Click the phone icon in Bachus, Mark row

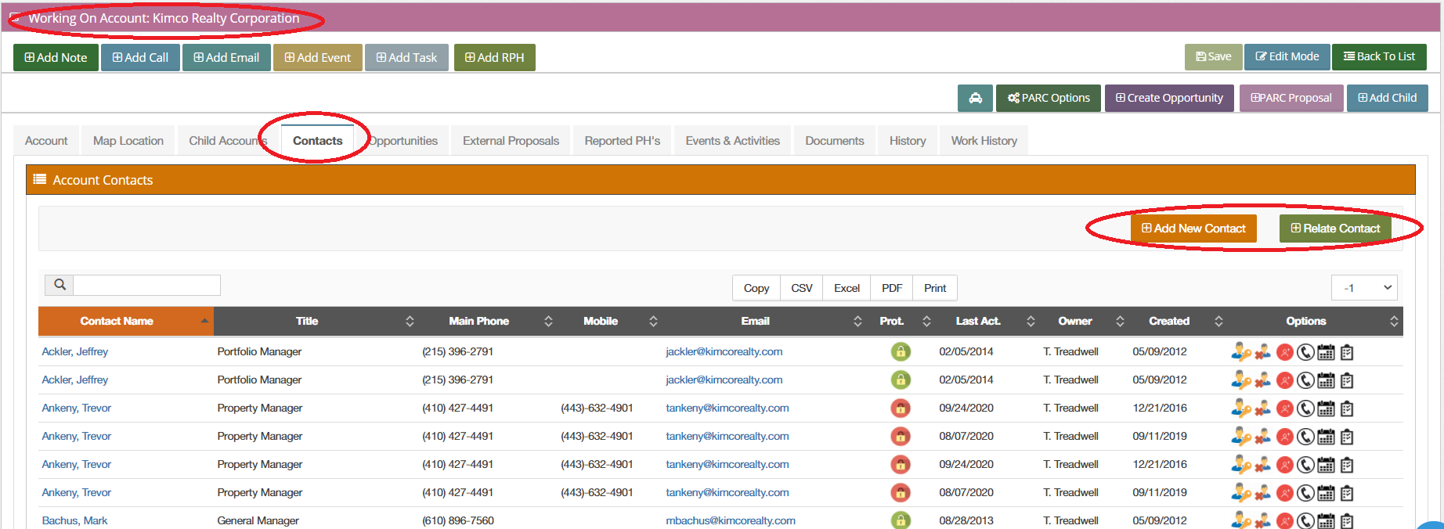(1305, 520)
